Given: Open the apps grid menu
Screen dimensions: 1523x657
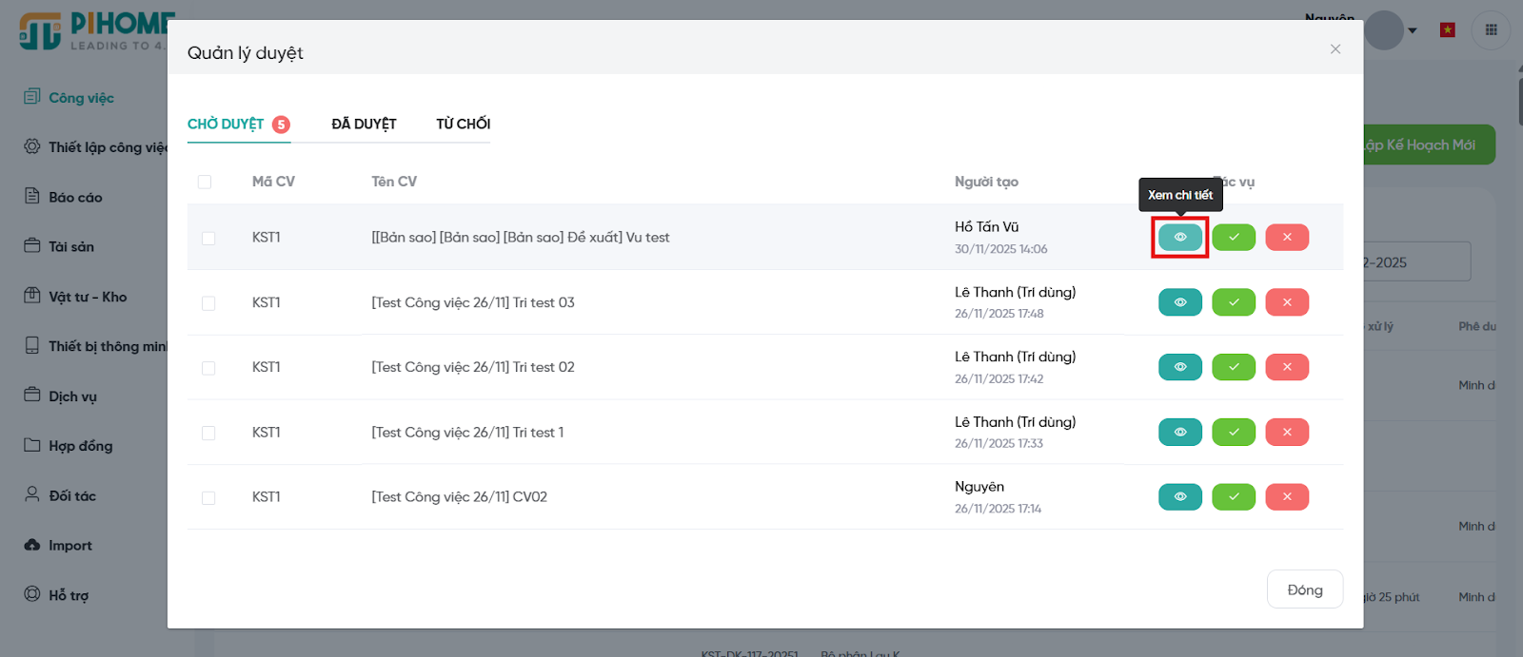Looking at the screenshot, I should click(x=1491, y=30).
